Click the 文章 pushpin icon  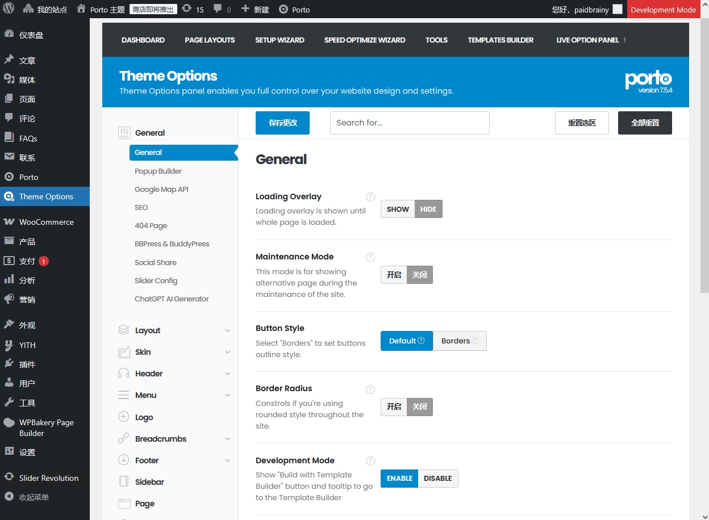9,60
